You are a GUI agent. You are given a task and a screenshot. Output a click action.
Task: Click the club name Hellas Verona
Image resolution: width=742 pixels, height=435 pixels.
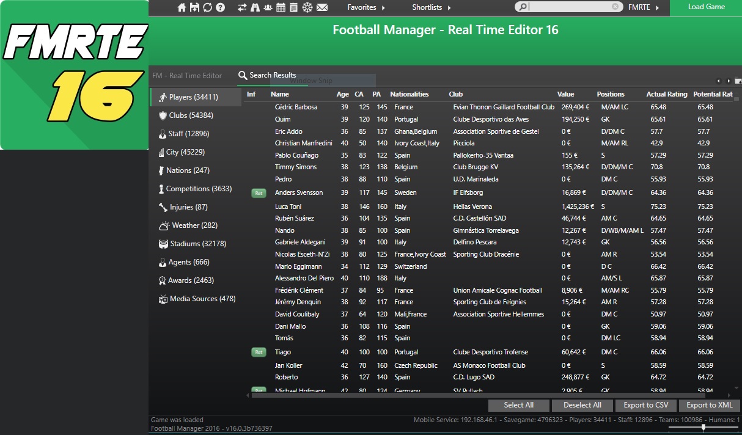tap(472, 207)
